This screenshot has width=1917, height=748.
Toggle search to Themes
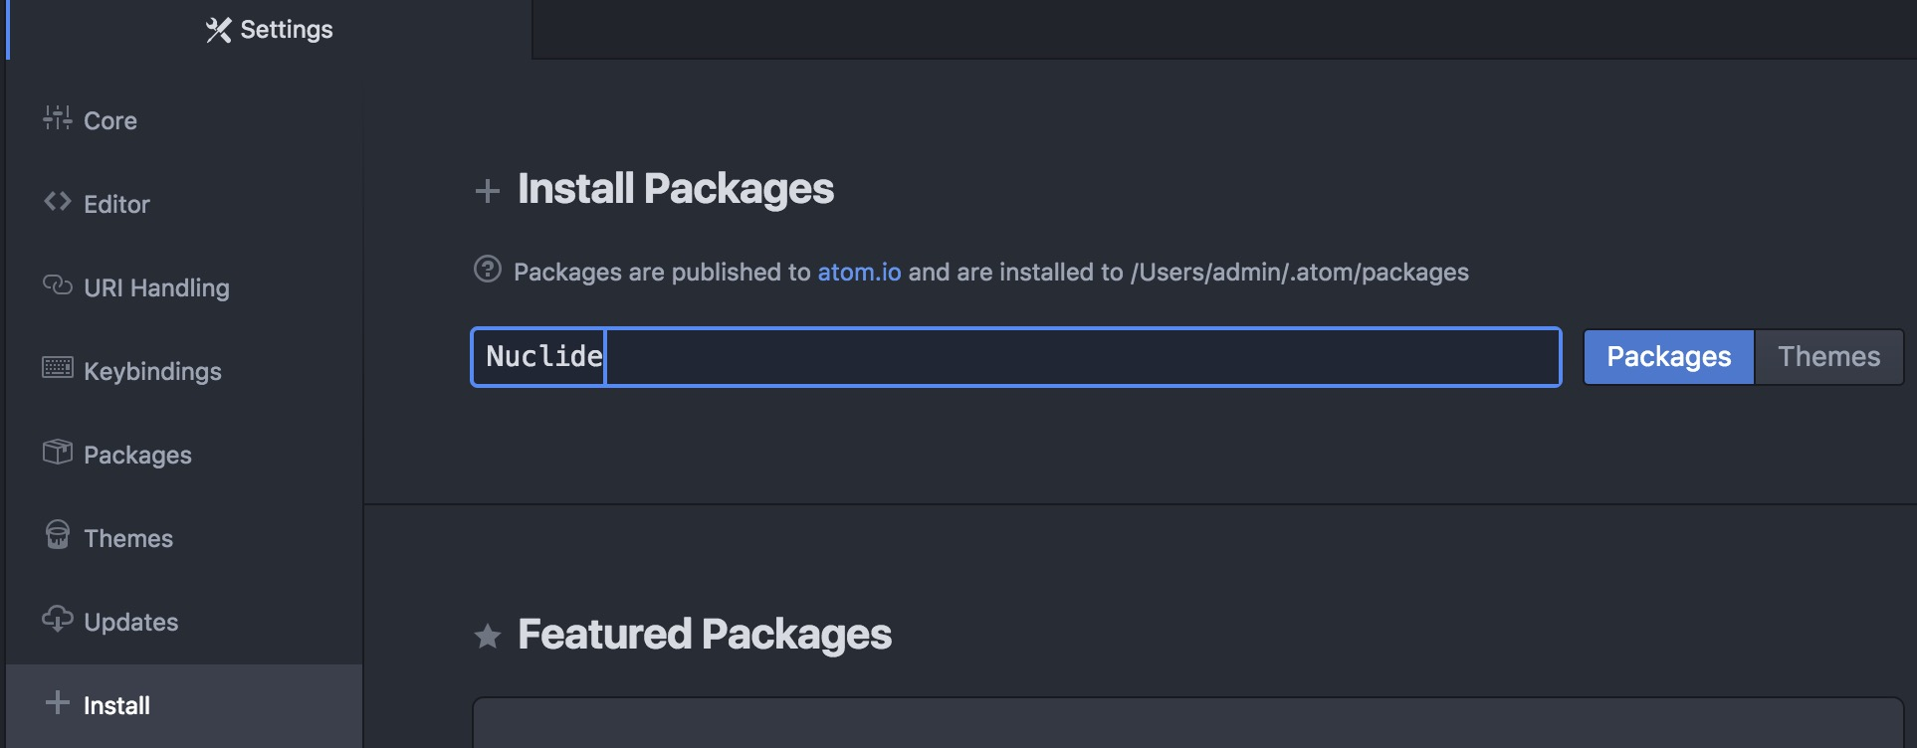tap(1829, 357)
